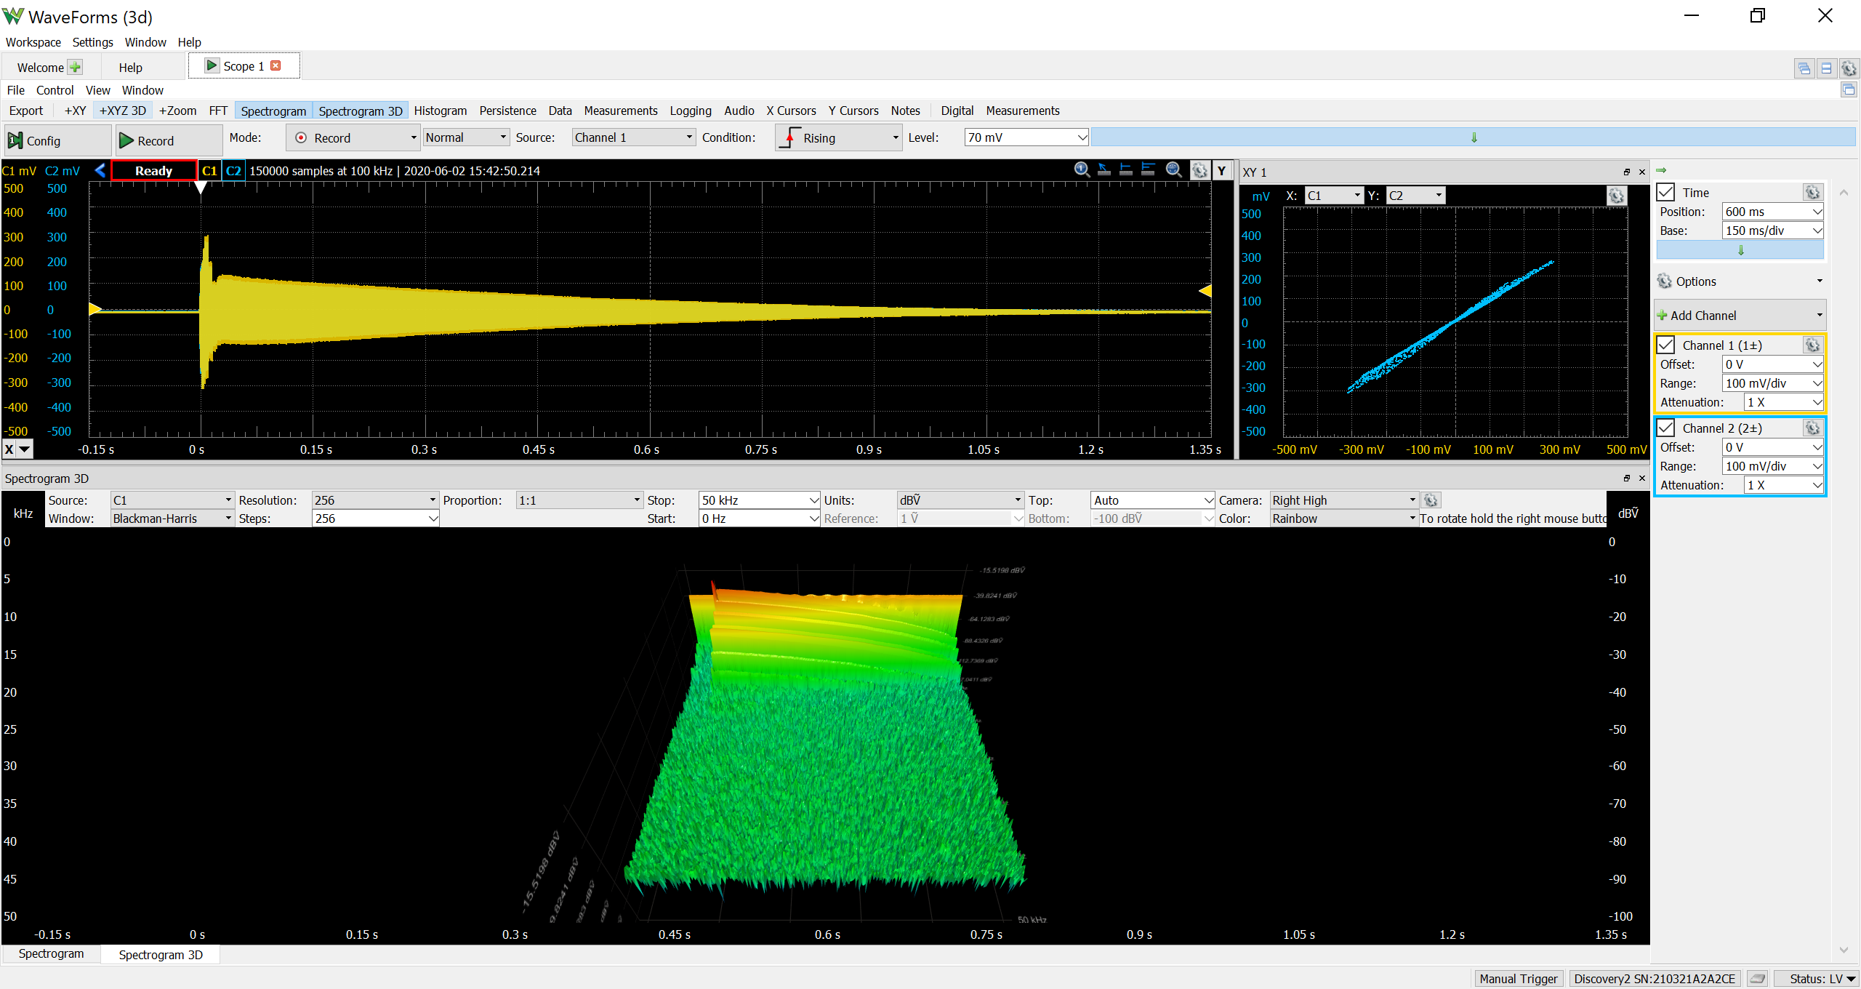Open Spectrogram 3D camera settings gear
1861x989 pixels.
coord(1431,500)
